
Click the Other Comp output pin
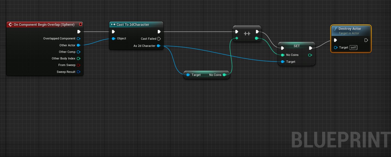[78, 52]
